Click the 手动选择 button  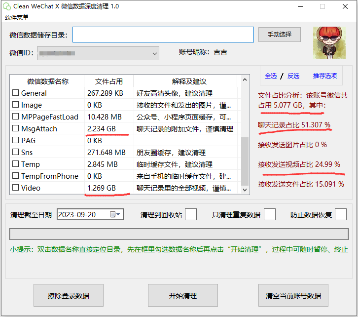click(279, 35)
